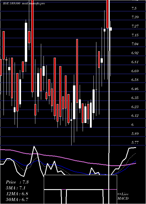
Task: Click the 6.69 price axis label
Action: coord(135,71)
